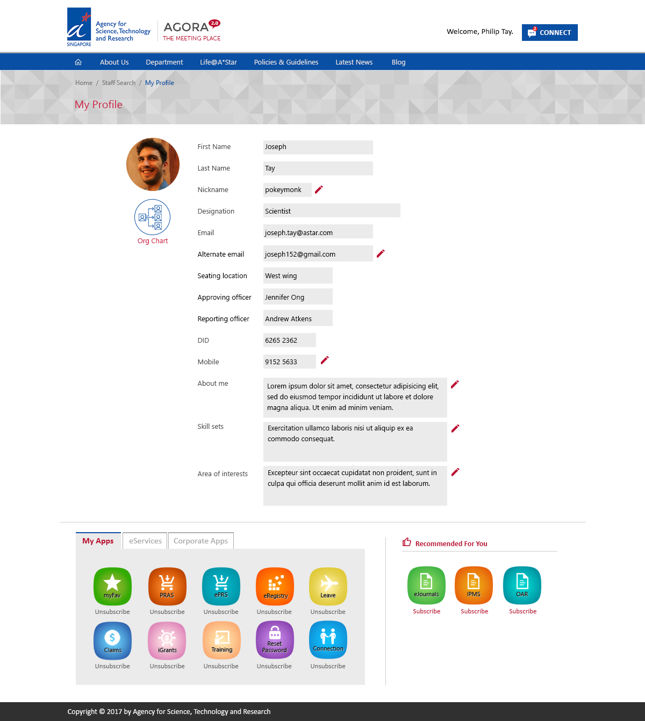Open the myFav app icon
Screen dimensions: 645x721
point(112,586)
